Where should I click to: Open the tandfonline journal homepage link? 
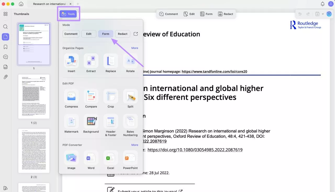click(214, 71)
